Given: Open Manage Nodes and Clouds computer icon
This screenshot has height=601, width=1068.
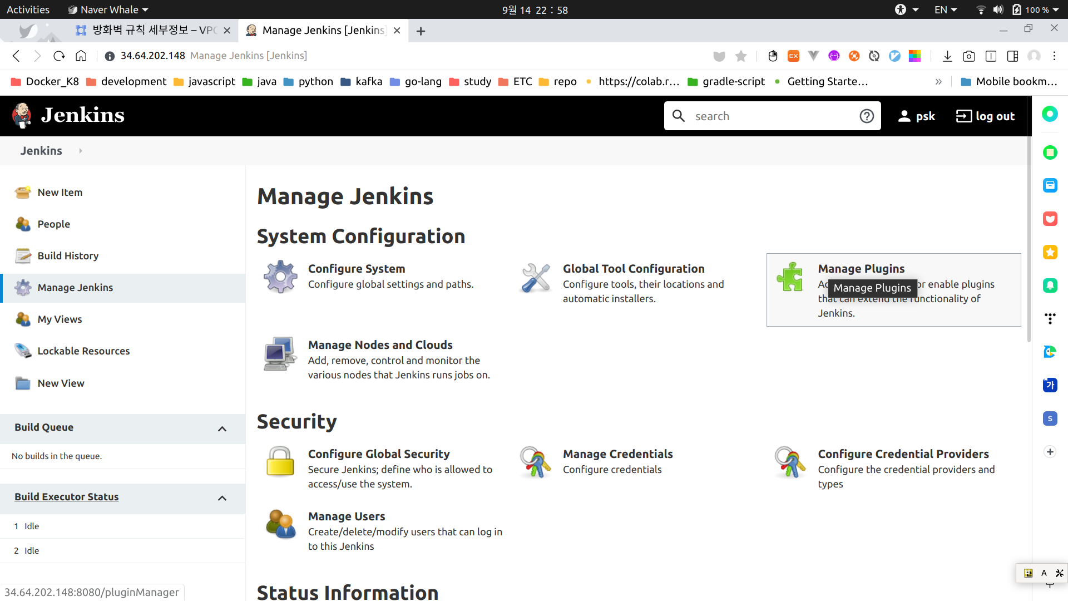Looking at the screenshot, I should point(280,354).
